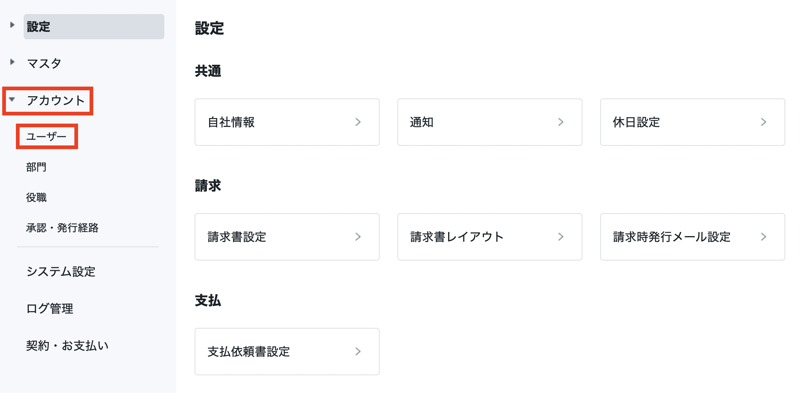Click chevron arrow on 自社情報 card
The height and width of the screenshot is (393, 803).
pos(358,122)
